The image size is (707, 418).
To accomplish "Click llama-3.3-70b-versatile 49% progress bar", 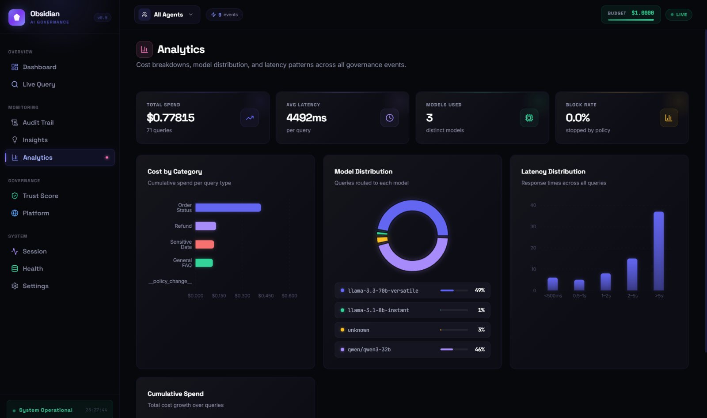I will point(454,290).
